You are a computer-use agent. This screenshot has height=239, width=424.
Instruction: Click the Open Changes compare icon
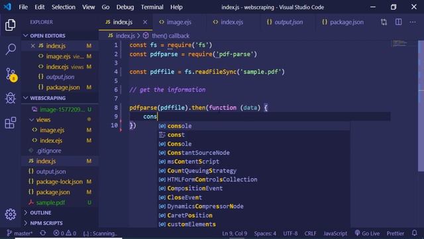point(384,22)
